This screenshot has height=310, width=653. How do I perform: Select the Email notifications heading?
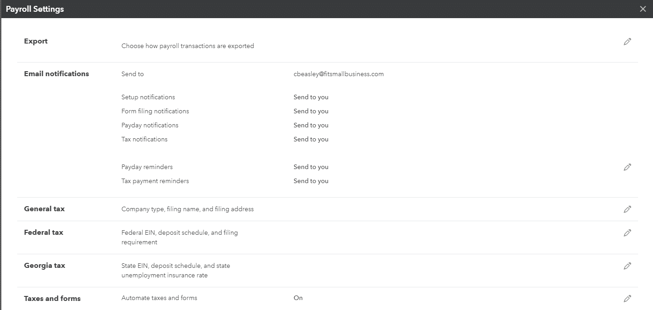tap(57, 74)
